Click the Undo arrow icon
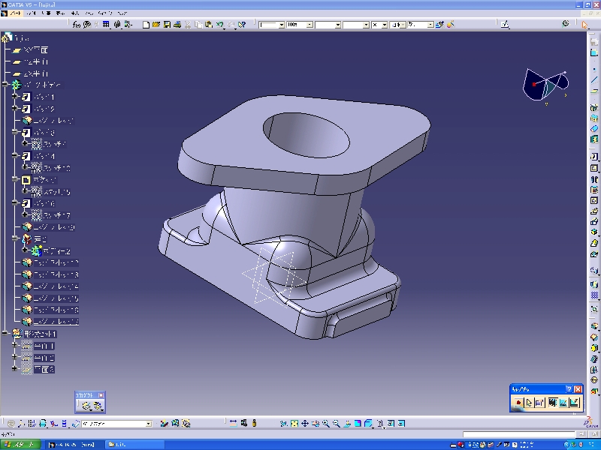601x450 pixels. tap(219, 25)
